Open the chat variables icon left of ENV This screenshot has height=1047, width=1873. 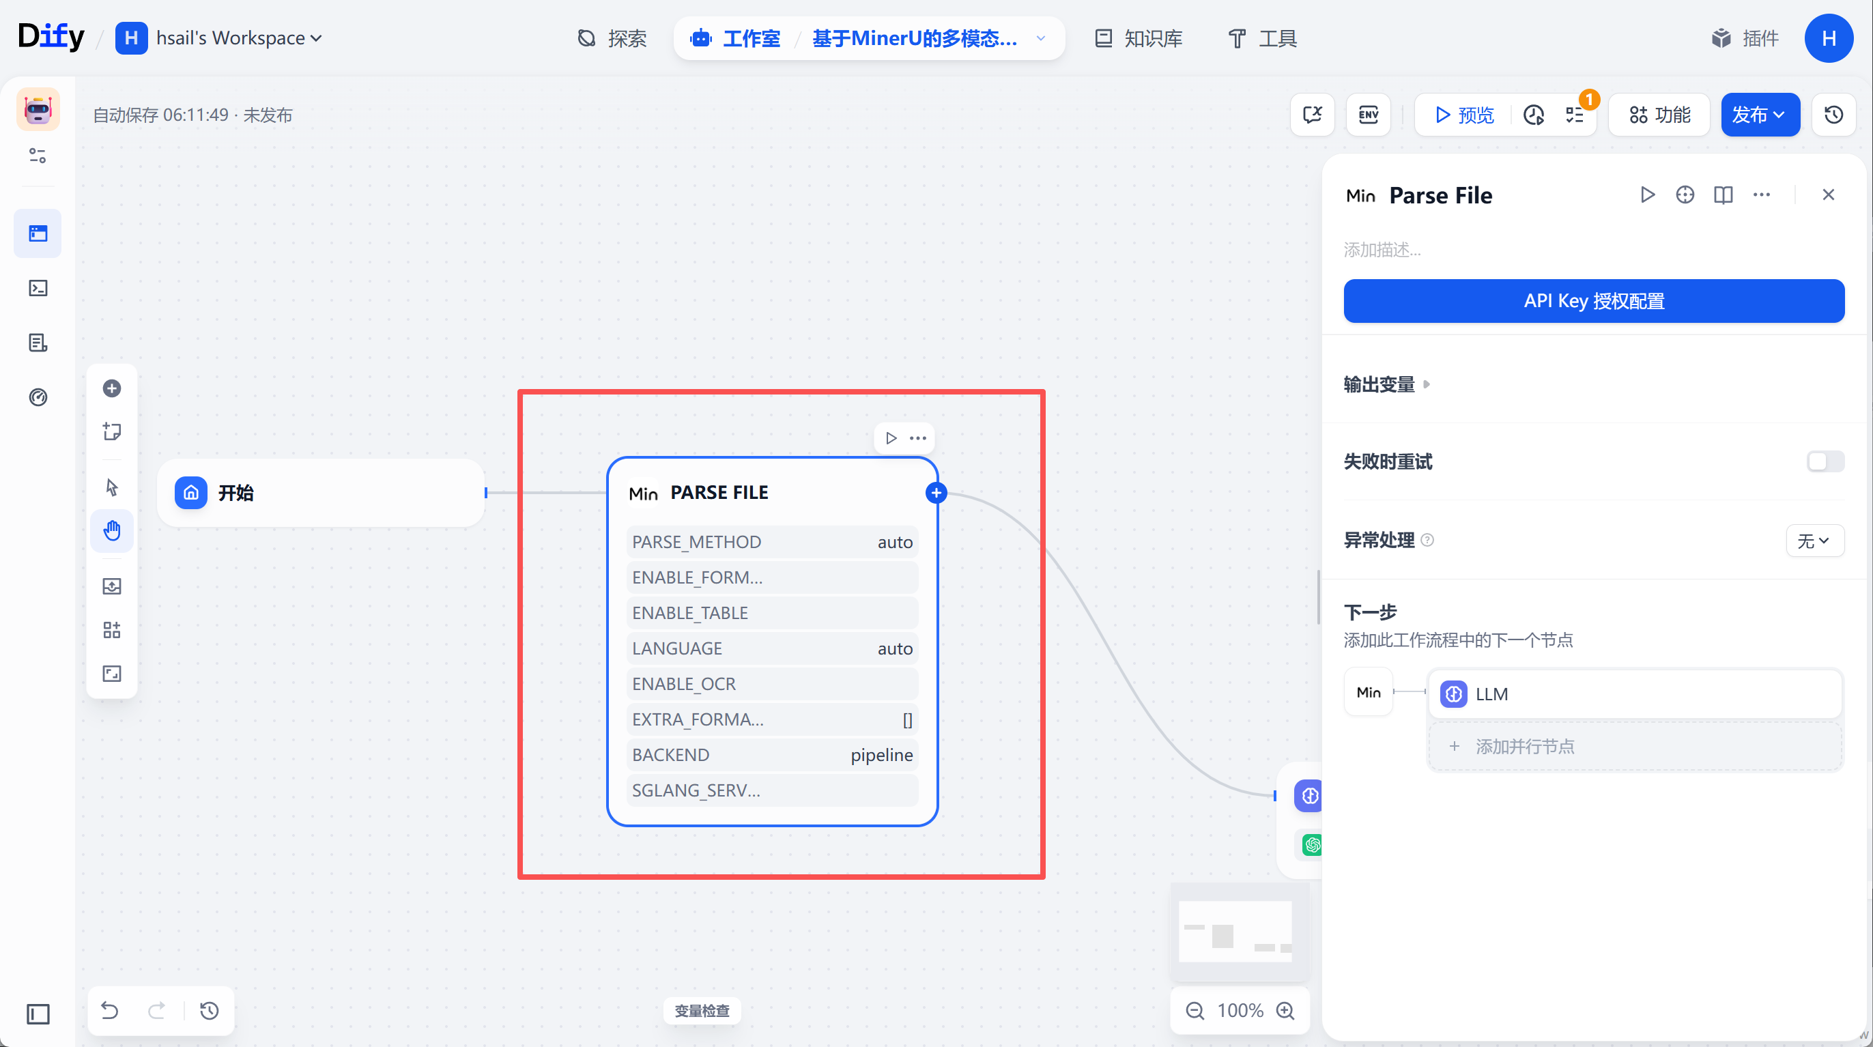pyautogui.click(x=1313, y=114)
